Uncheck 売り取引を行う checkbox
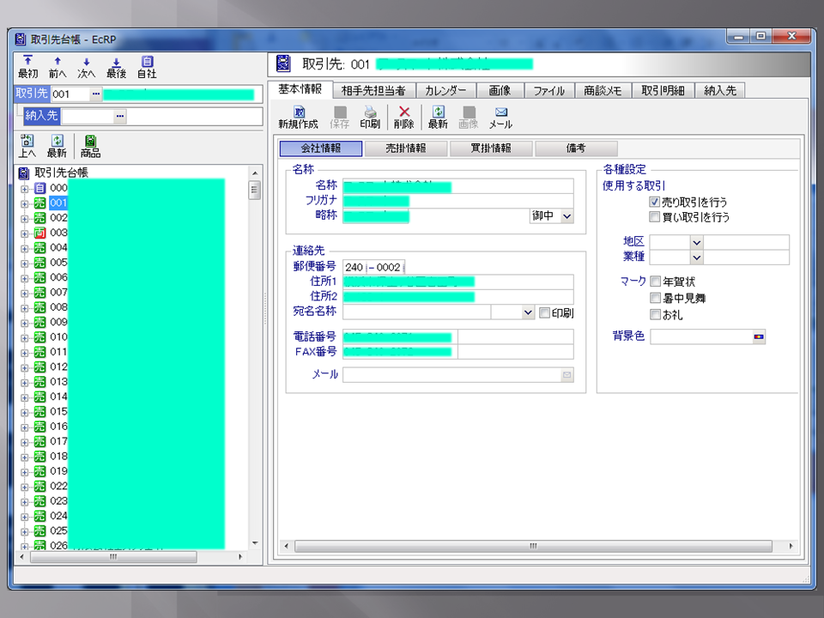The width and height of the screenshot is (824, 618). [x=655, y=202]
